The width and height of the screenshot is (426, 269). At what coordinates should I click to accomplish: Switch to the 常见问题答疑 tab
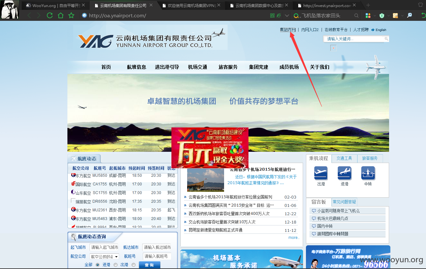coord(344,202)
